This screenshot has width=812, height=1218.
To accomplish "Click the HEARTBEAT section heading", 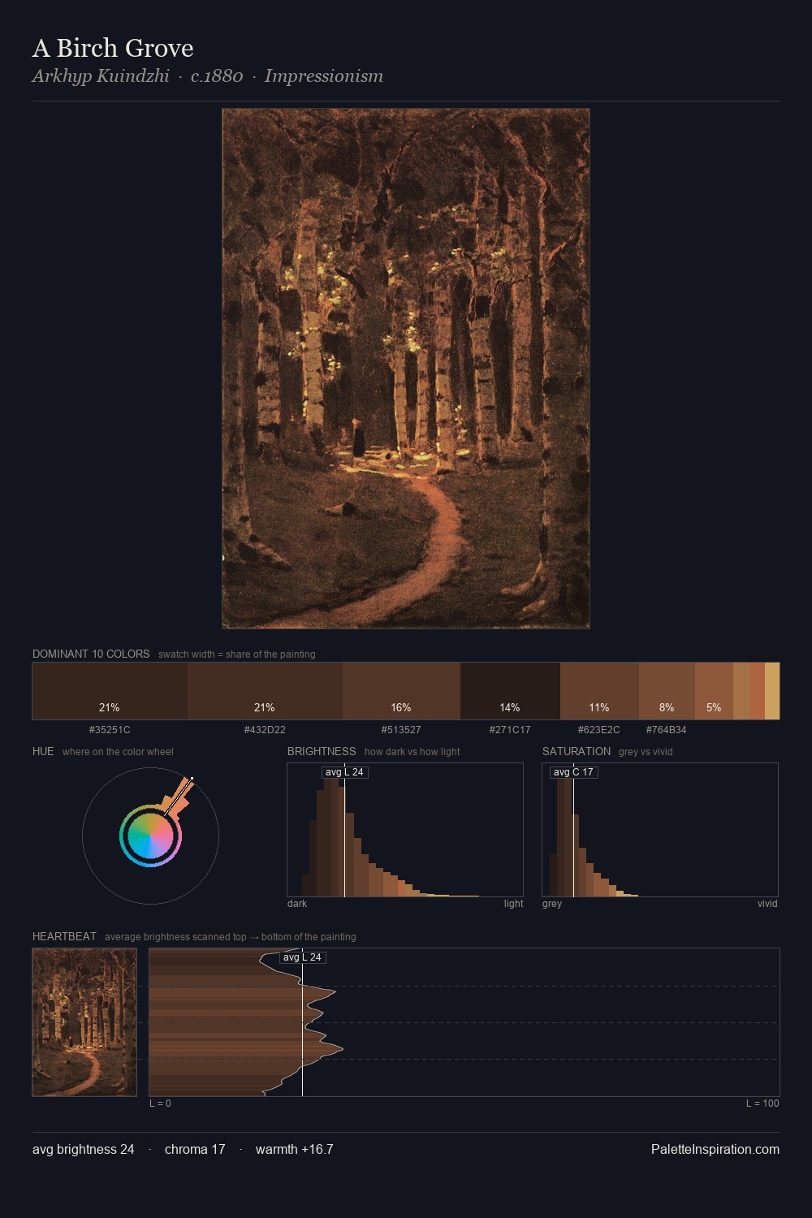I will pos(64,936).
